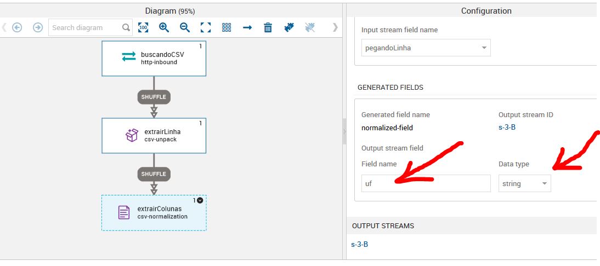Open the Input stream field name dropdown
The image size is (600, 266).
(426, 48)
